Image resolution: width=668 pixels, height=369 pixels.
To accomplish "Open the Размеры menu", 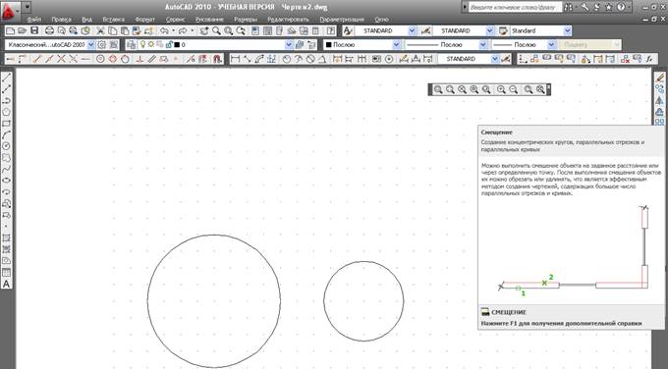I will pos(246,20).
